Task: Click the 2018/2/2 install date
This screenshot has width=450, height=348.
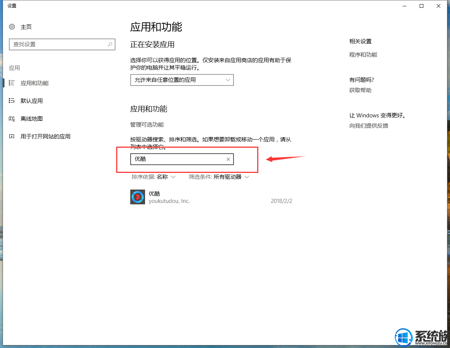Action: (x=282, y=201)
